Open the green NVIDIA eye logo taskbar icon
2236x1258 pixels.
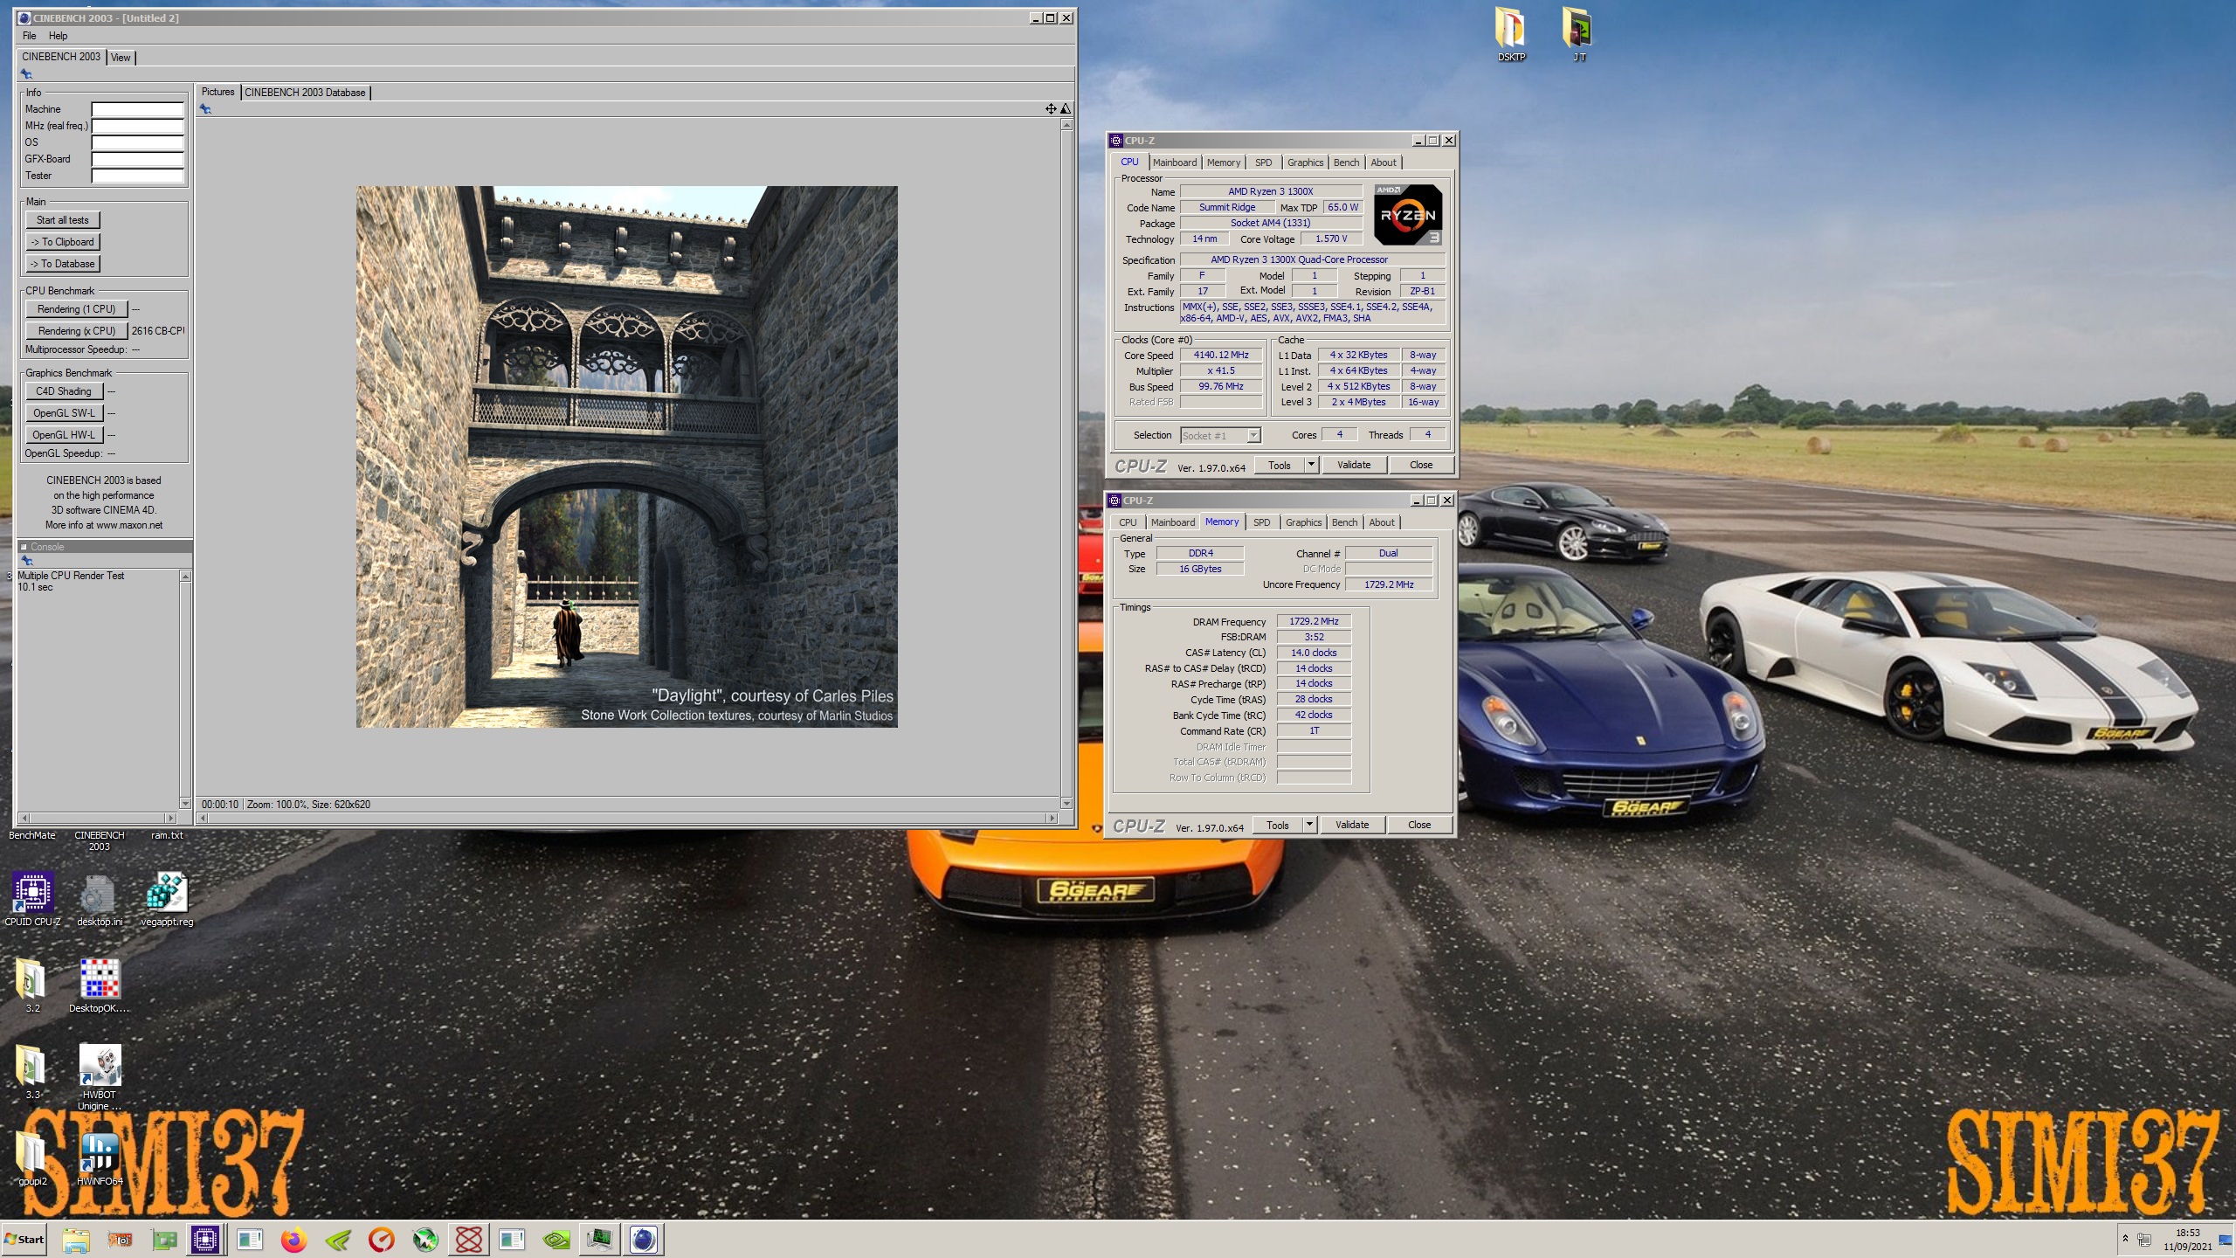click(x=556, y=1239)
